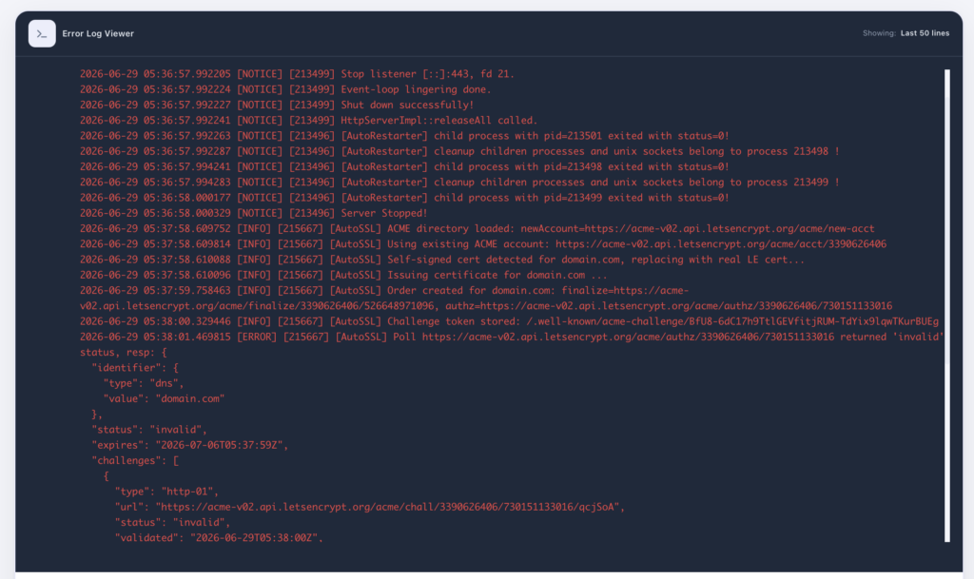Screen dimensions: 974x579
Task: Click the terminal prompt icon in header
Action: tap(42, 33)
